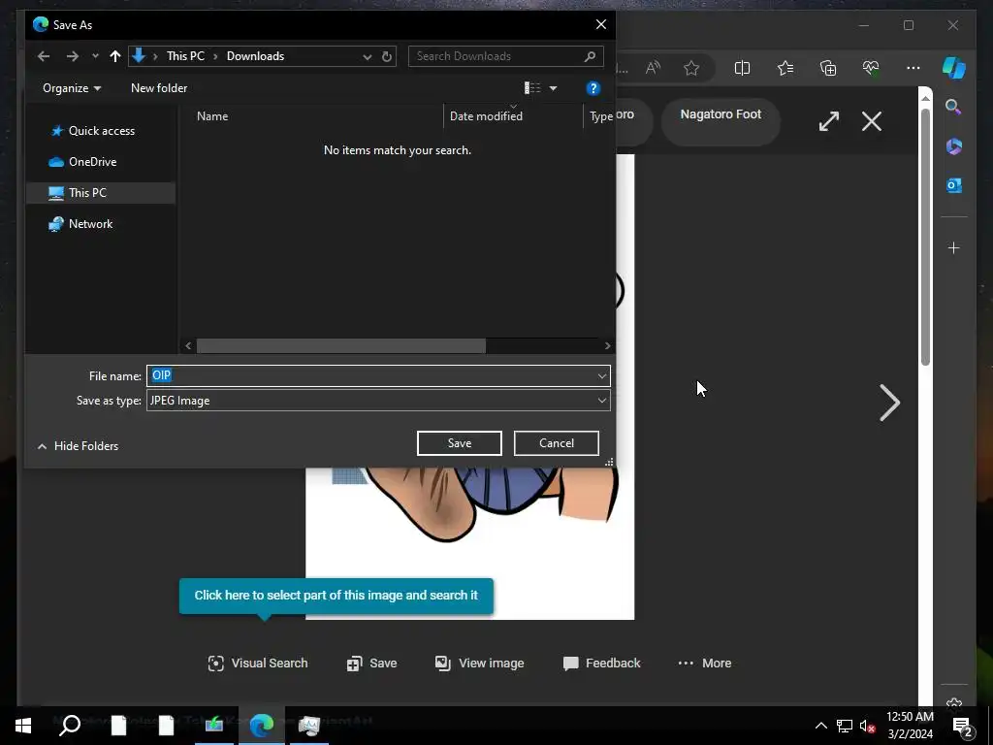Open the Organize menu
The width and height of the screenshot is (993, 745).
tap(72, 88)
